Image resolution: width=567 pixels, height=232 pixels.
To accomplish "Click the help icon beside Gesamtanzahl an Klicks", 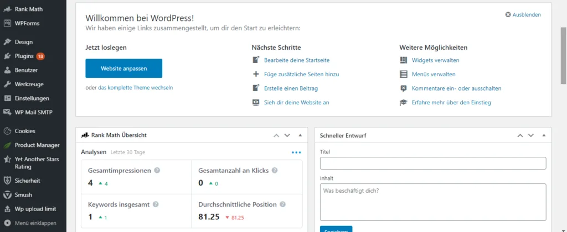I will [x=275, y=171].
